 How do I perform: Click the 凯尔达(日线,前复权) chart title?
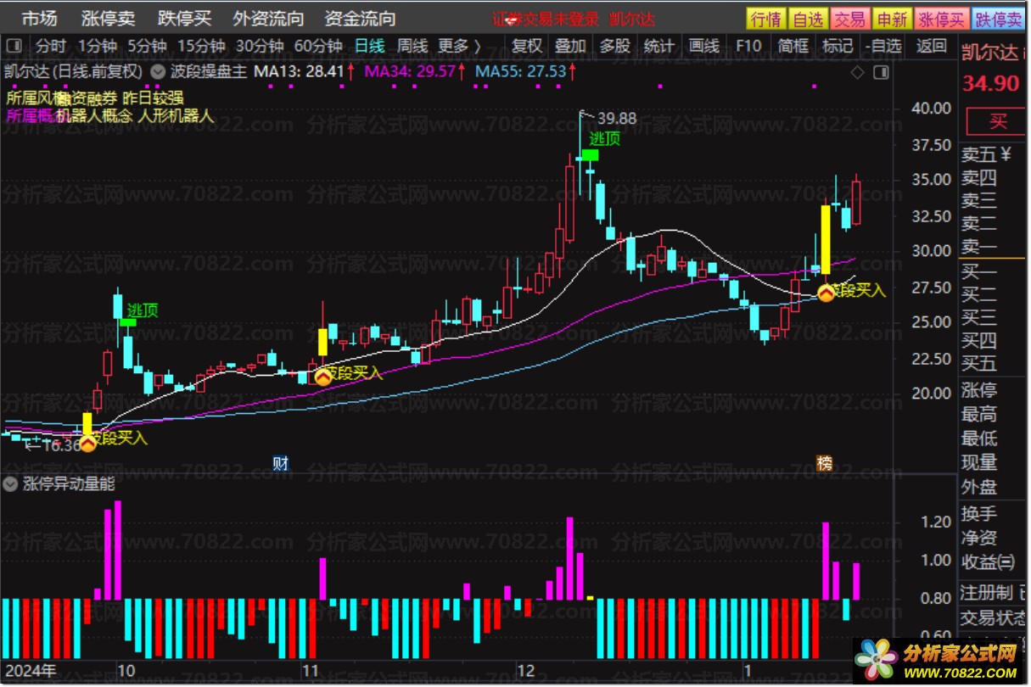pos(74,72)
